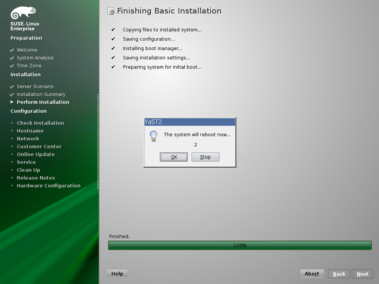Select Customer Center step
Image resolution: width=379 pixels, height=284 pixels.
[39, 147]
